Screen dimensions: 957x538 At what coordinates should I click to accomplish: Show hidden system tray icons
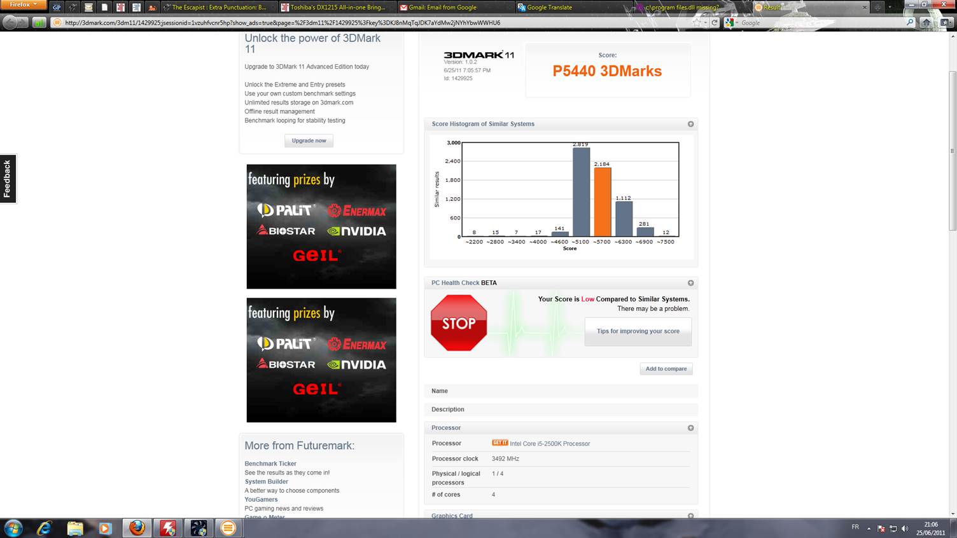(x=869, y=528)
